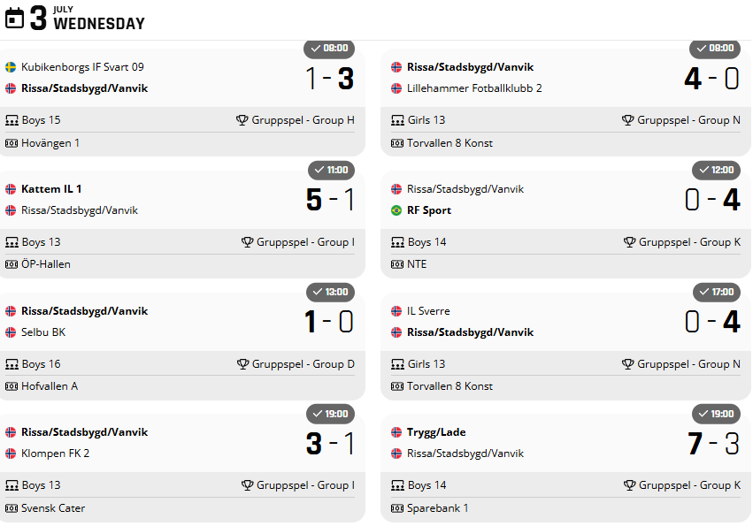The image size is (753, 526).
Task: Click Swedish flag next to Kubikenborgs IF Svart 09
Action: click(x=11, y=67)
